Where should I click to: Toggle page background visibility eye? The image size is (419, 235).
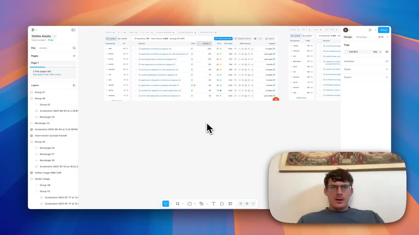click(387, 52)
